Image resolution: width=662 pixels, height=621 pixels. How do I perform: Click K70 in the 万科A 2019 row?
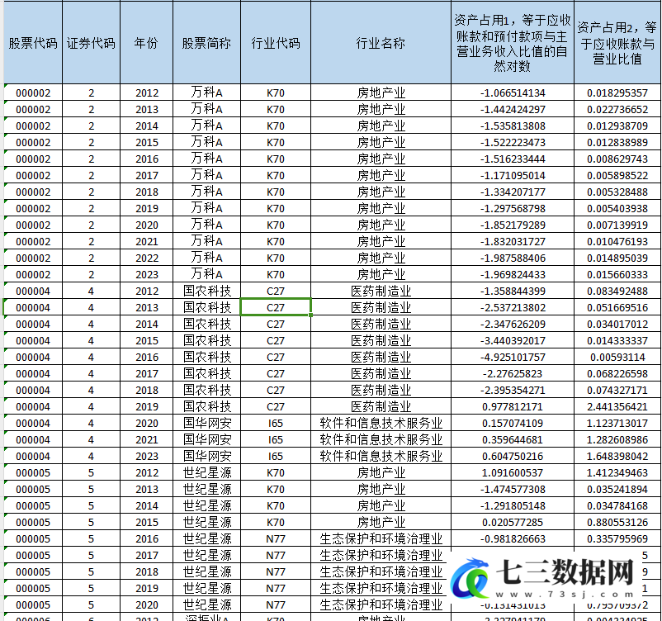pos(276,208)
